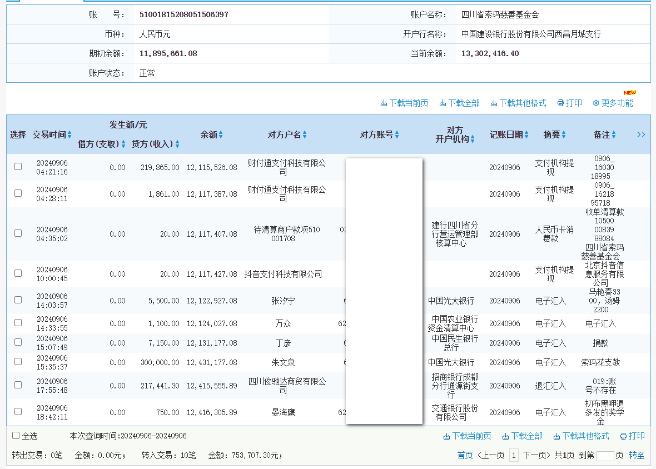Viewport: 656px width, 469px height.
Task: Focus the 到第 page number input
Action: [605, 456]
